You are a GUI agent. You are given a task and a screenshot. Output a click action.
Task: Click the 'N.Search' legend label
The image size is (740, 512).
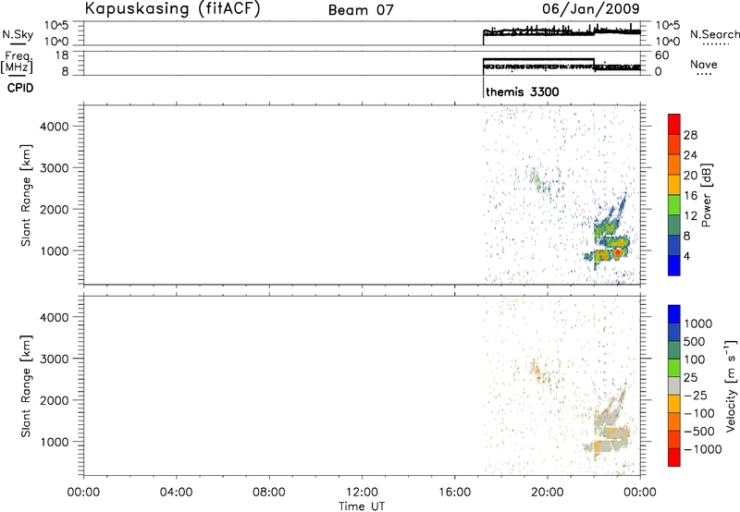[x=714, y=34]
